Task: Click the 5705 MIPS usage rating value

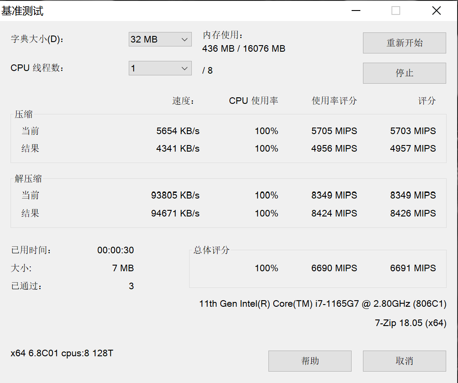Action: pos(334,131)
